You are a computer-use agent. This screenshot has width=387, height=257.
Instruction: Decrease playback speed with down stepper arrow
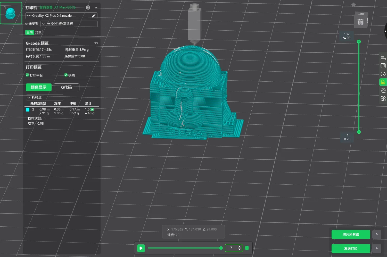(240, 250)
